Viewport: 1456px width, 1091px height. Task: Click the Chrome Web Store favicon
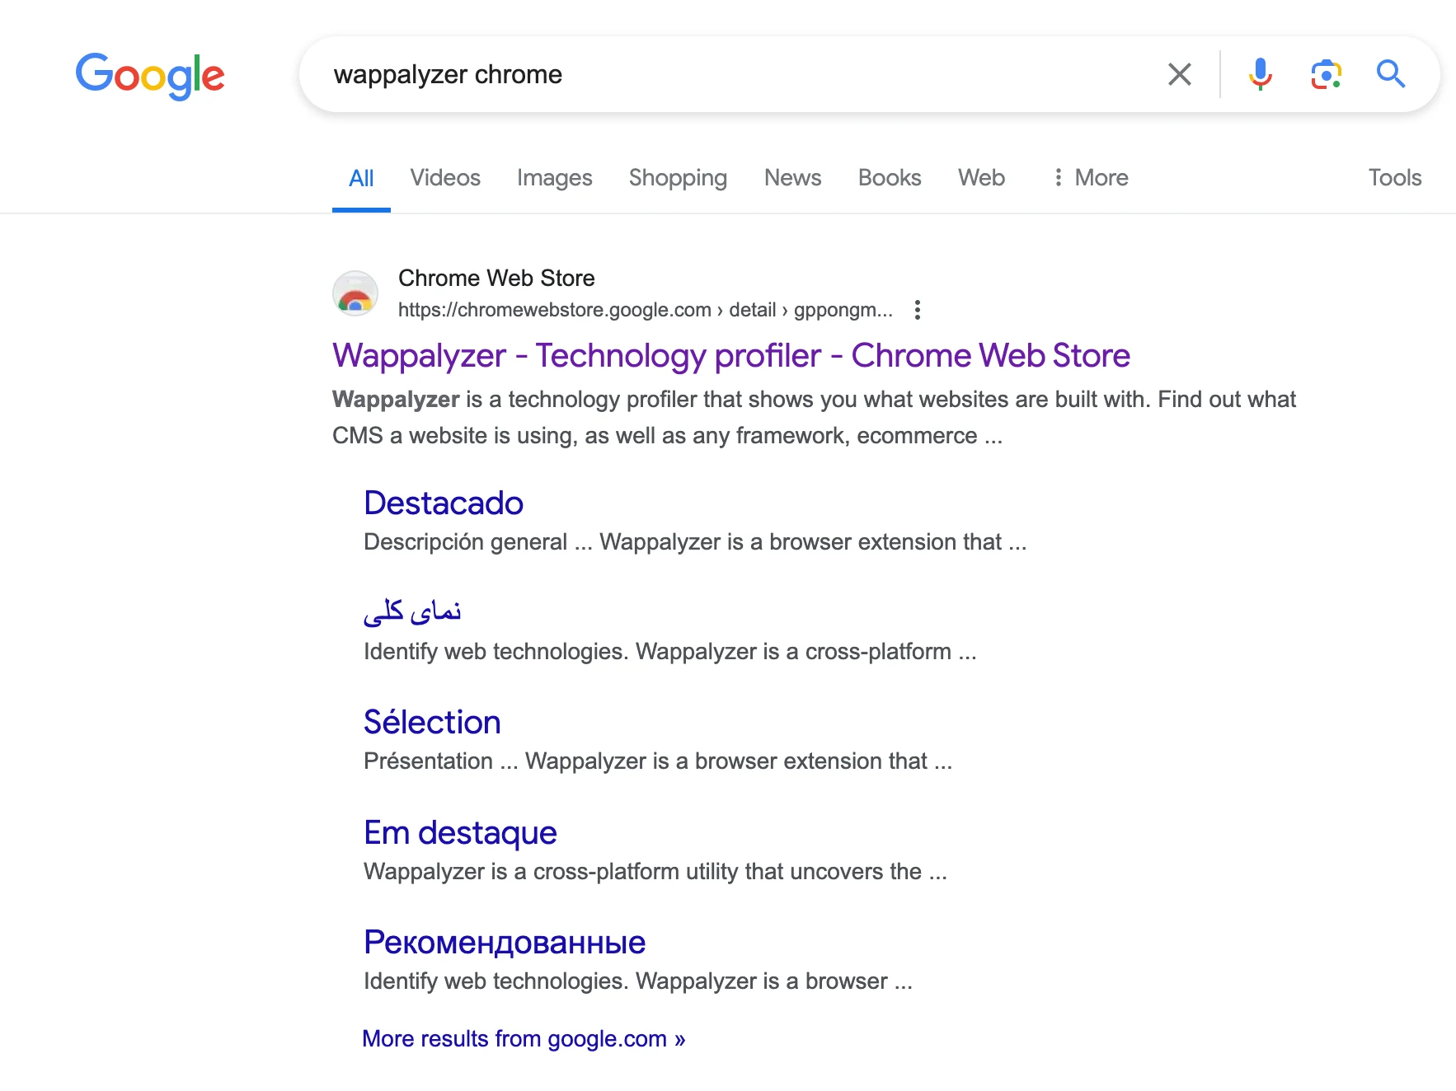click(x=355, y=293)
